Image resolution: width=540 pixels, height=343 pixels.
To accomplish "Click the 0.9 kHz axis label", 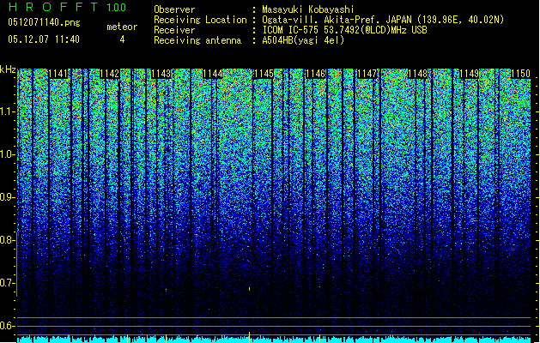I will click(7, 197).
